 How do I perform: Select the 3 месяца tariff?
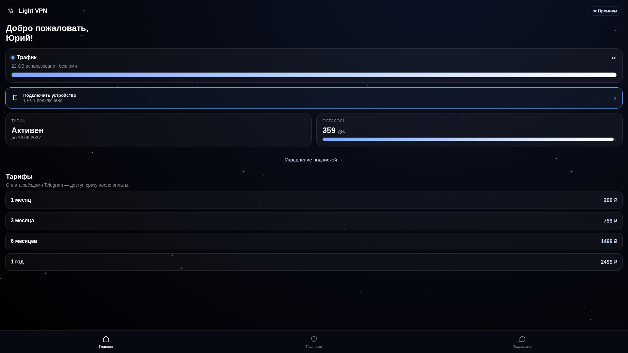pyautogui.click(x=314, y=221)
